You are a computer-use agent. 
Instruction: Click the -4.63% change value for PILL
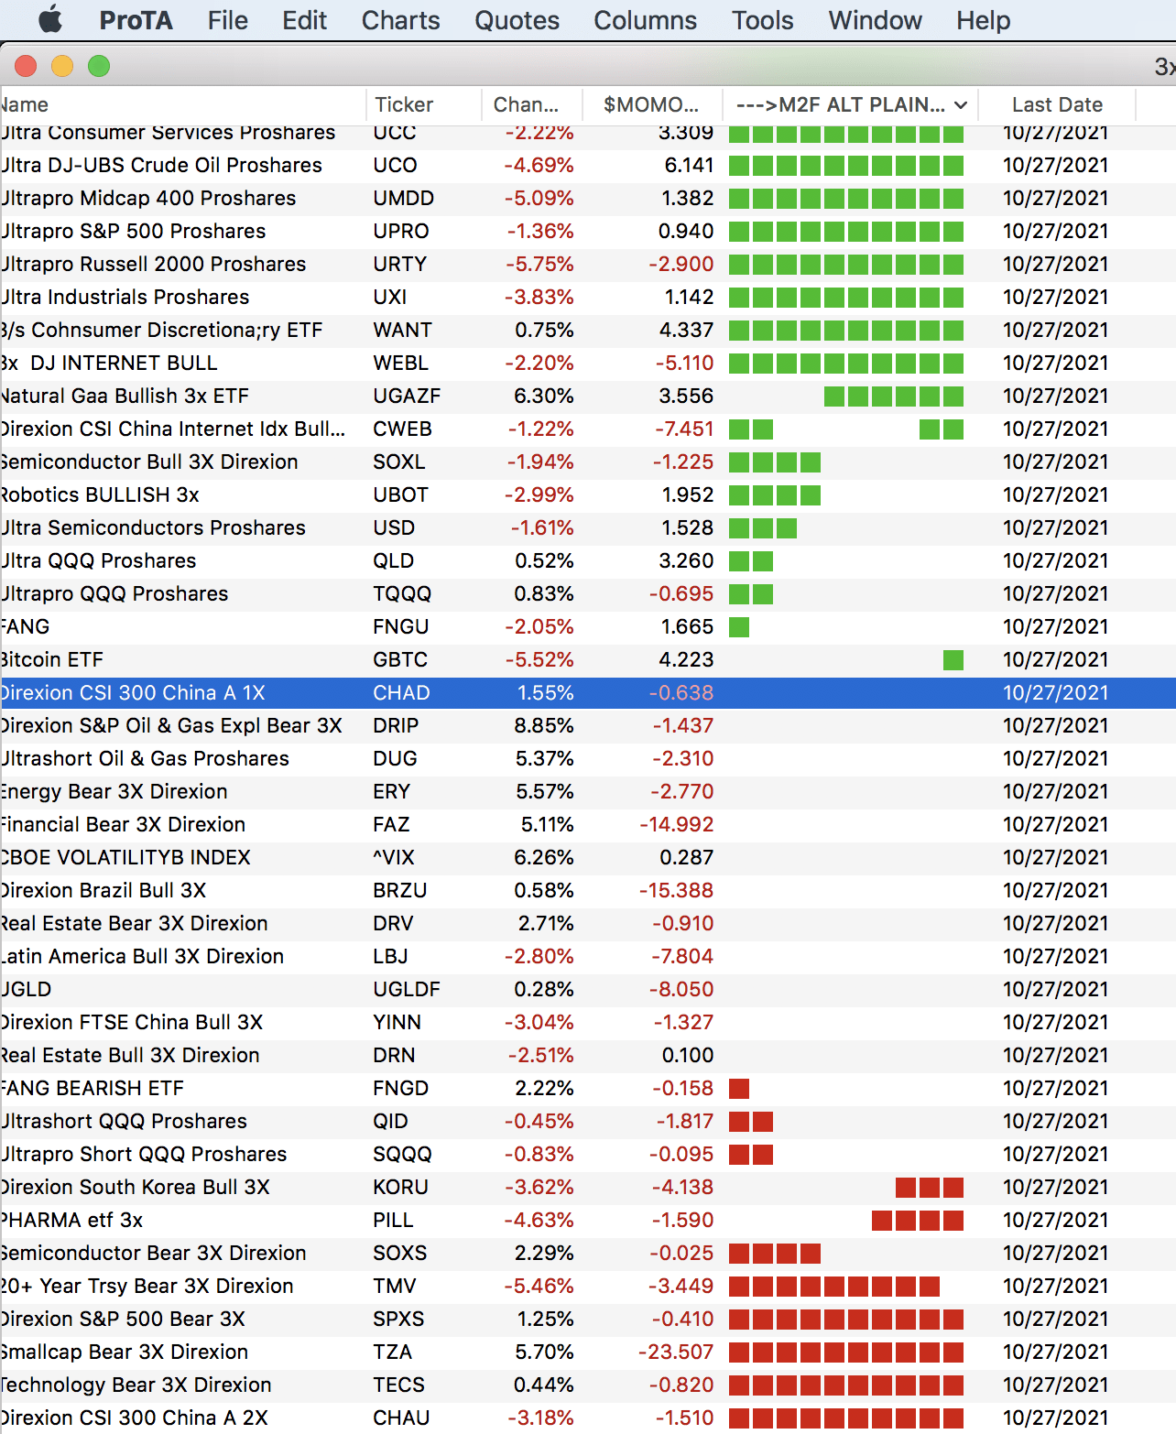tap(540, 1220)
